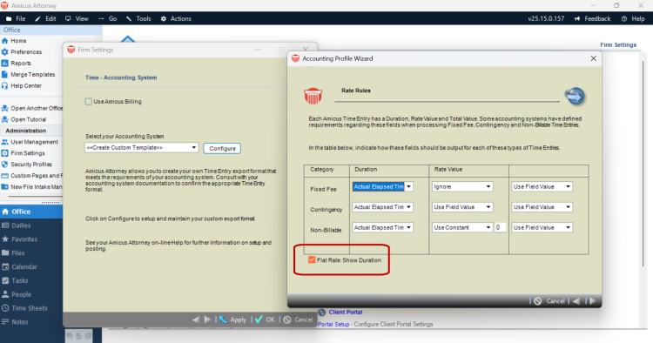Click Firm Settings dialog next arrow
This screenshot has height=343, width=653.
pos(207,319)
